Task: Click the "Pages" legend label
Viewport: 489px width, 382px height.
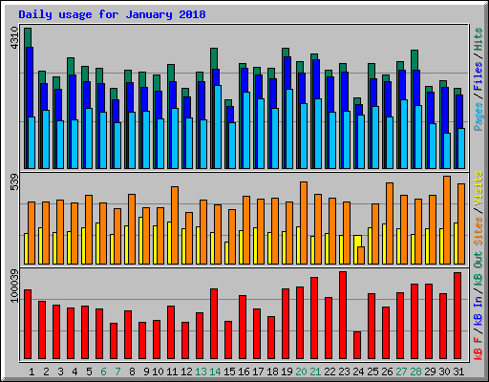Action: pyautogui.click(x=478, y=117)
